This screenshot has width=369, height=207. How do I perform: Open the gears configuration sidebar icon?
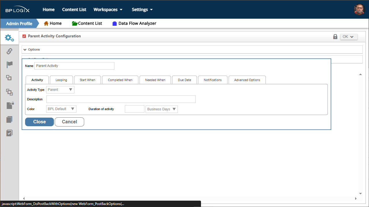(x=10, y=38)
